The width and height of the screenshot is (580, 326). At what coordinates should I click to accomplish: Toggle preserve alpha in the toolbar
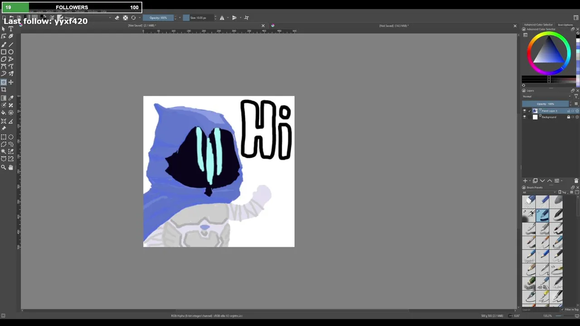[x=125, y=18]
